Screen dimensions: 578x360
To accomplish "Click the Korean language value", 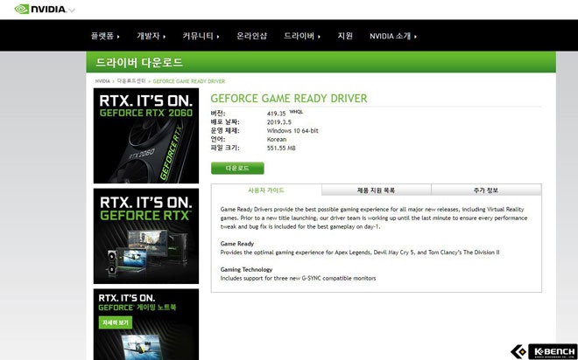I will (x=277, y=139).
